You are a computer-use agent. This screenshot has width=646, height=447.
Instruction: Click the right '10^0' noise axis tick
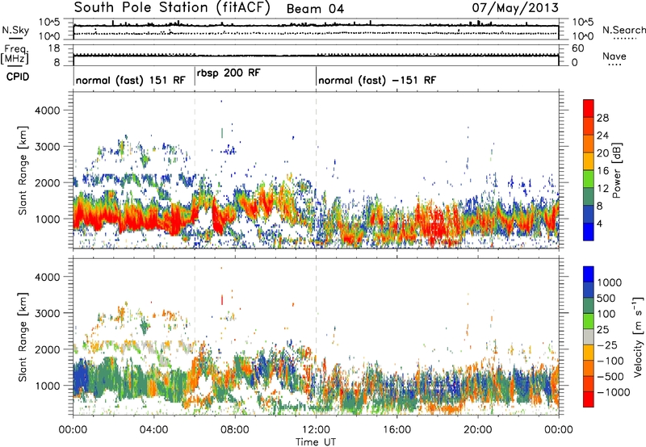coord(583,36)
